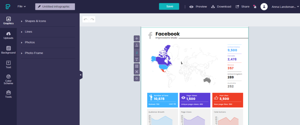Select the 3,500 post likes number
300x125 pixels.
[224, 99]
